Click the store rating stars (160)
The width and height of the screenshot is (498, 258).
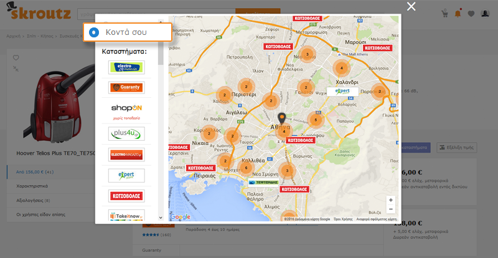151,235
